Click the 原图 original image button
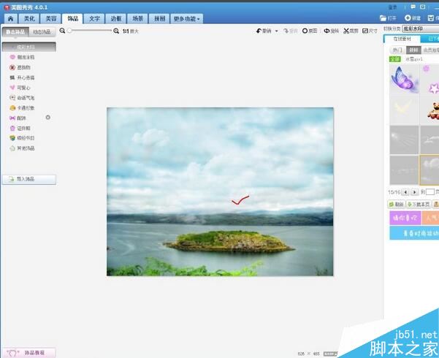The image size is (439, 358). pos(310,31)
